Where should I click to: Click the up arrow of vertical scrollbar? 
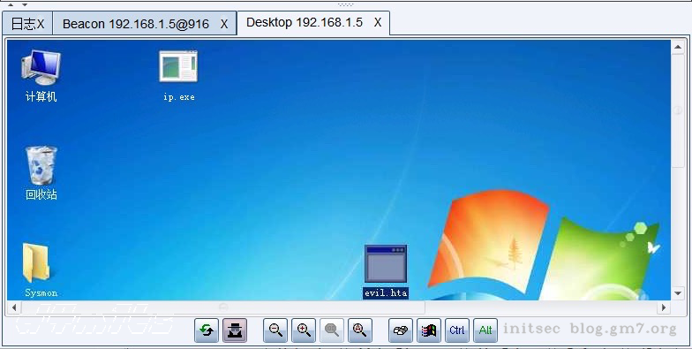tap(678, 46)
